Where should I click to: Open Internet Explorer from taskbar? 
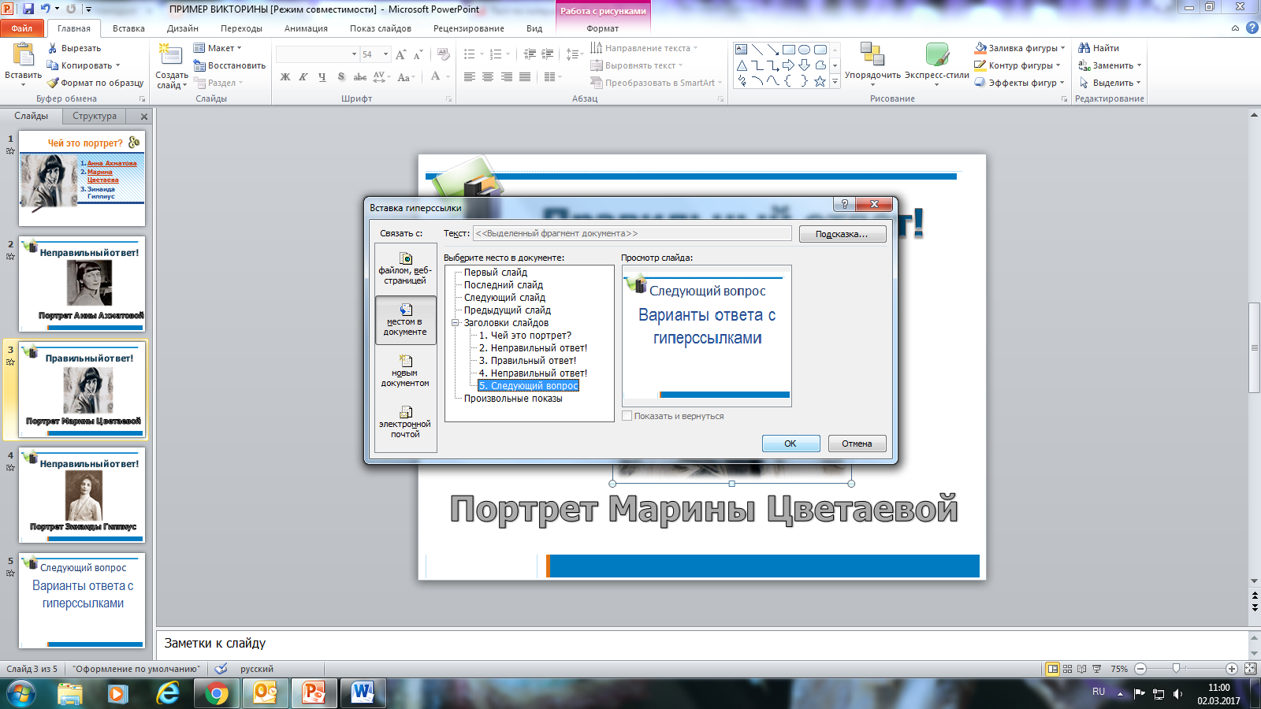[168, 693]
